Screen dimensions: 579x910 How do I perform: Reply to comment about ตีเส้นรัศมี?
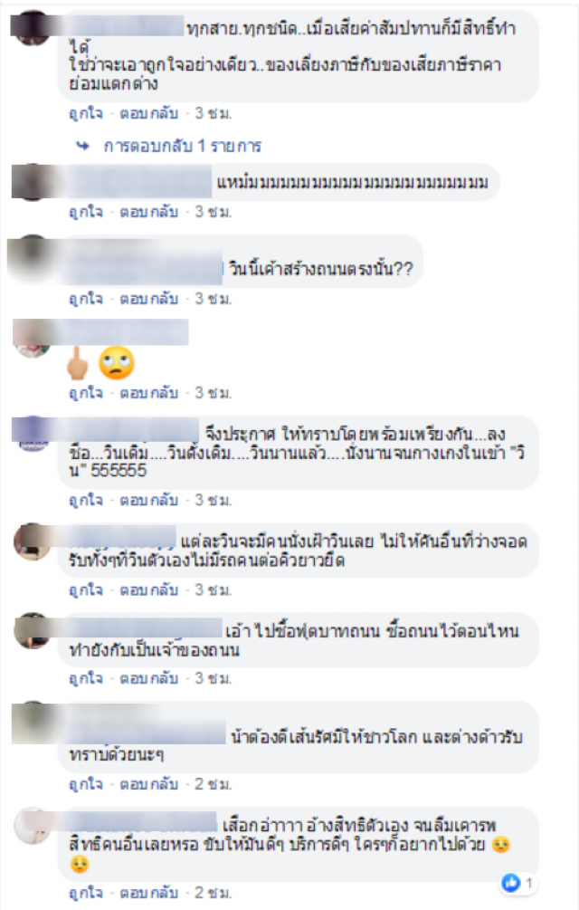149,784
